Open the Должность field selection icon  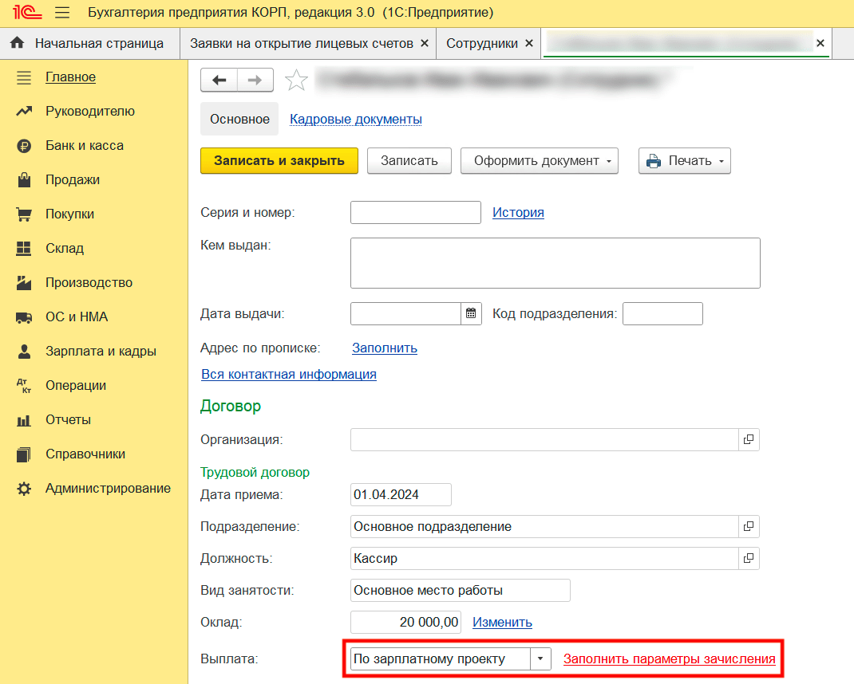point(749,558)
